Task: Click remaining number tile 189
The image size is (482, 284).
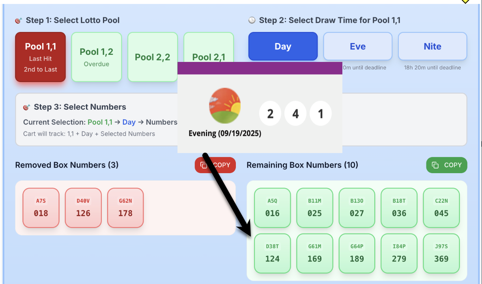Action: pyautogui.click(x=357, y=254)
